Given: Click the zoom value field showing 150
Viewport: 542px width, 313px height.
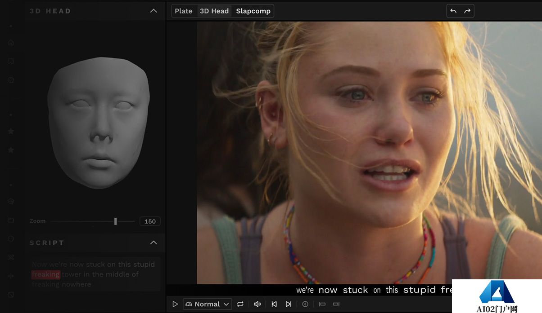Looking at the screenshot, I should (150, 221).
